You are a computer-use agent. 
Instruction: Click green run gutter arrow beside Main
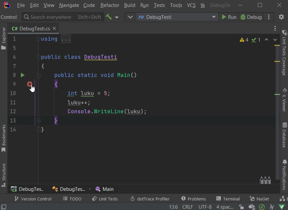[x=23, y=75]
